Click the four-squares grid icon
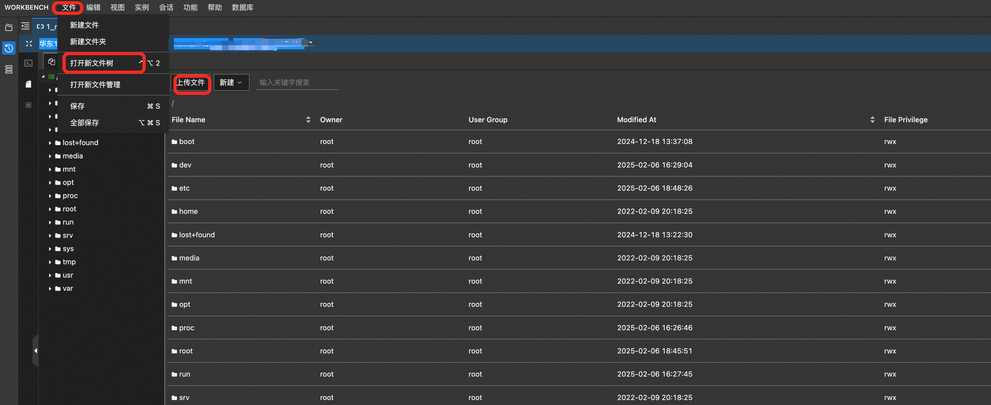The height and width of the screenshot is (405, 991). (28, 105)
